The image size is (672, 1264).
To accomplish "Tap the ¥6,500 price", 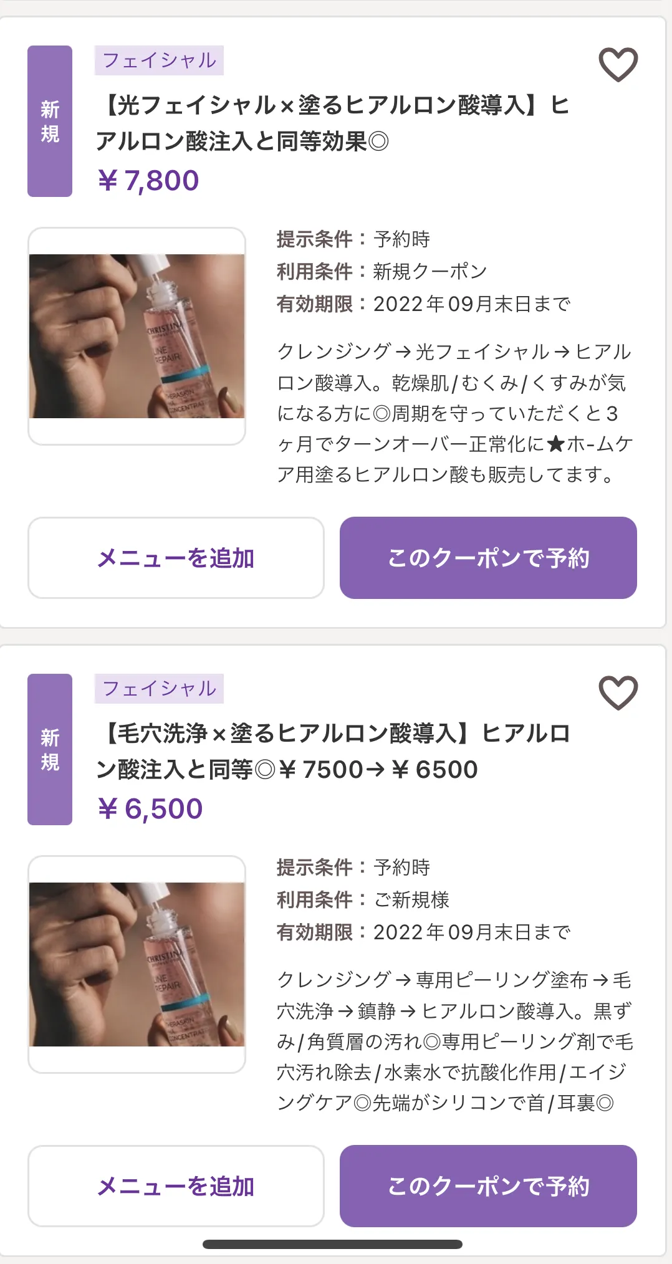I will 150,809.
